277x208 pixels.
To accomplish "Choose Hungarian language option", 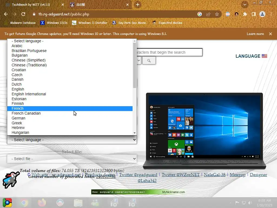I will [70, 132].
